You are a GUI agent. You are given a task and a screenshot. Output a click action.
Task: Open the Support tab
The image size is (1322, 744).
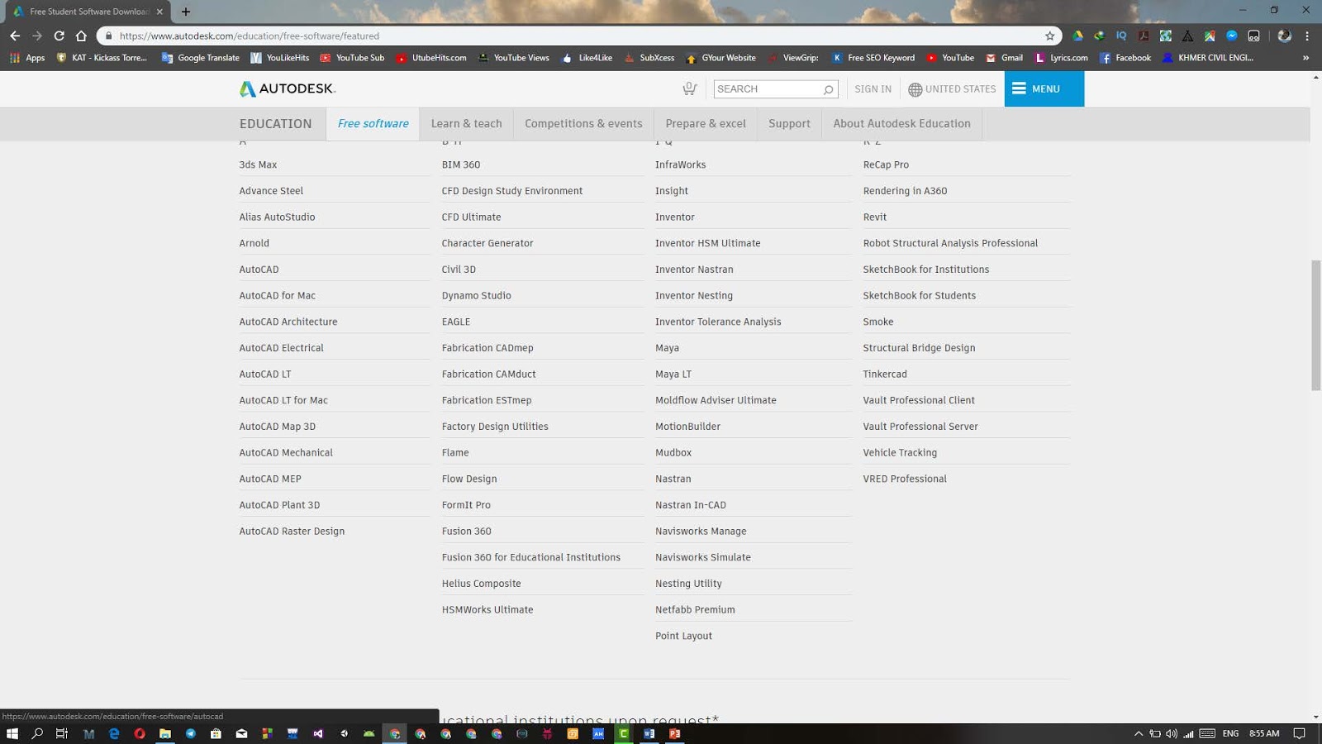[x=789, y=123]
